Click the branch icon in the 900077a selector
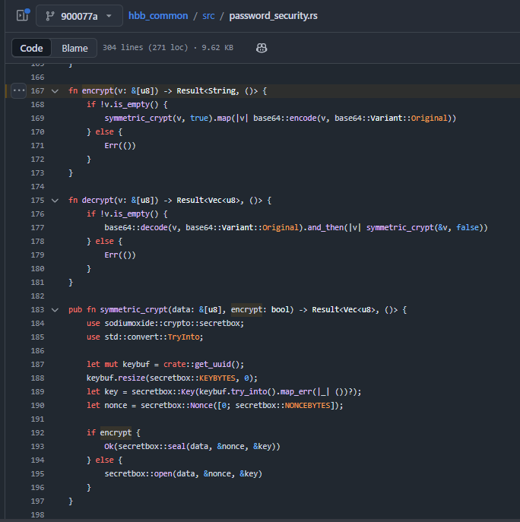Image resolution: width=520 pixels, height=522 pixels. point(50,16)
